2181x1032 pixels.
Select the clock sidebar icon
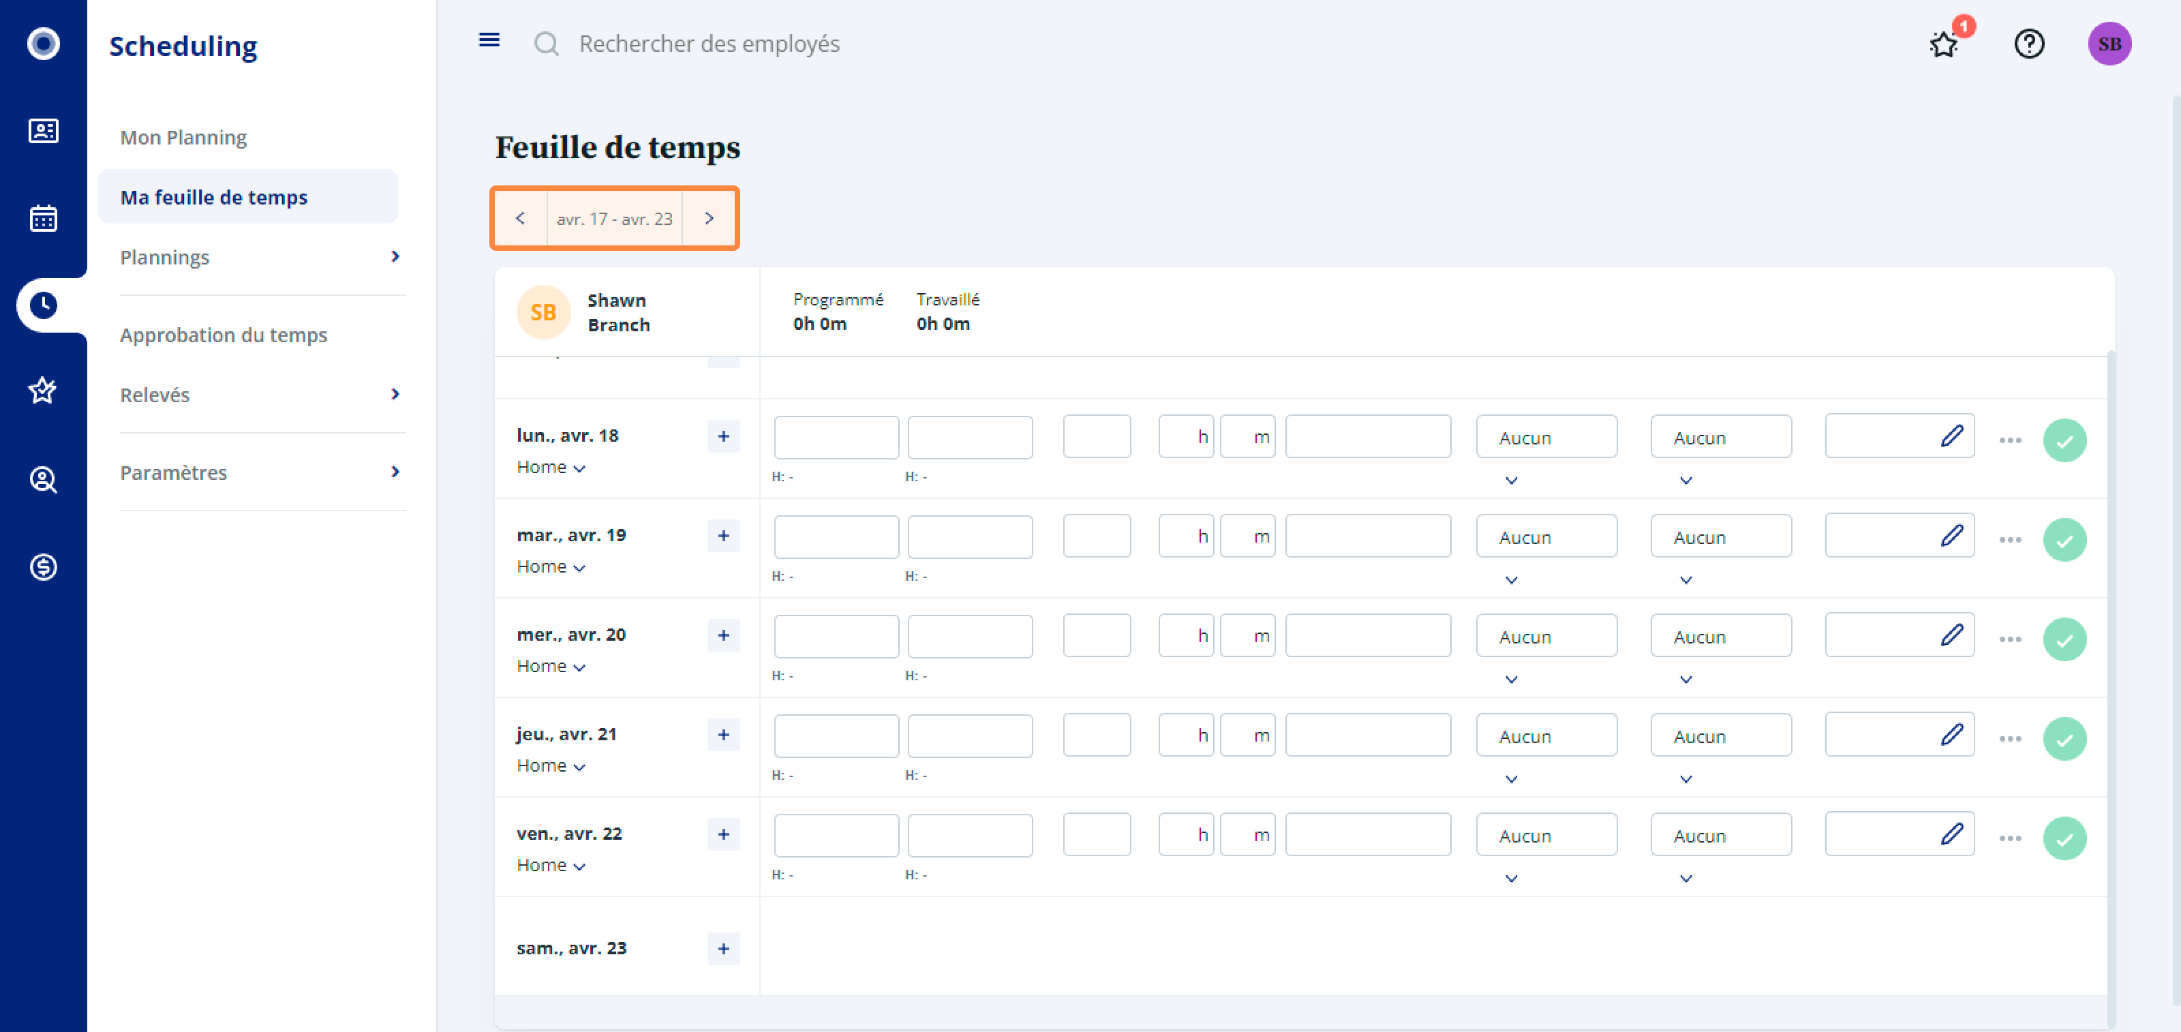[x=43, y=305]
